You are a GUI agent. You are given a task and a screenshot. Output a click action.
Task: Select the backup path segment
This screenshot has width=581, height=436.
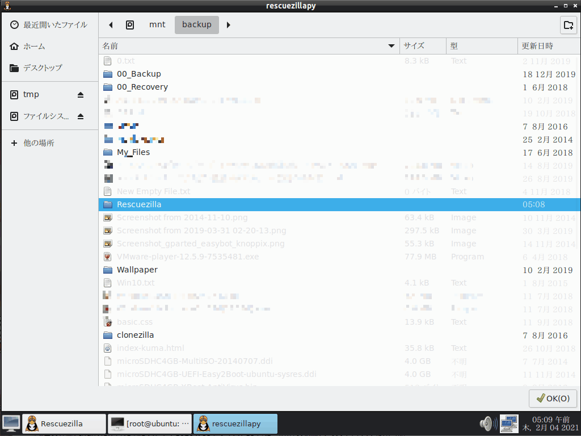(x=197, y=25)
